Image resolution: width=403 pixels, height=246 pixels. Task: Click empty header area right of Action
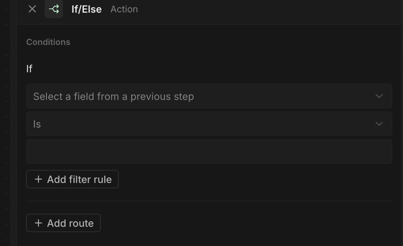(269, 9)
